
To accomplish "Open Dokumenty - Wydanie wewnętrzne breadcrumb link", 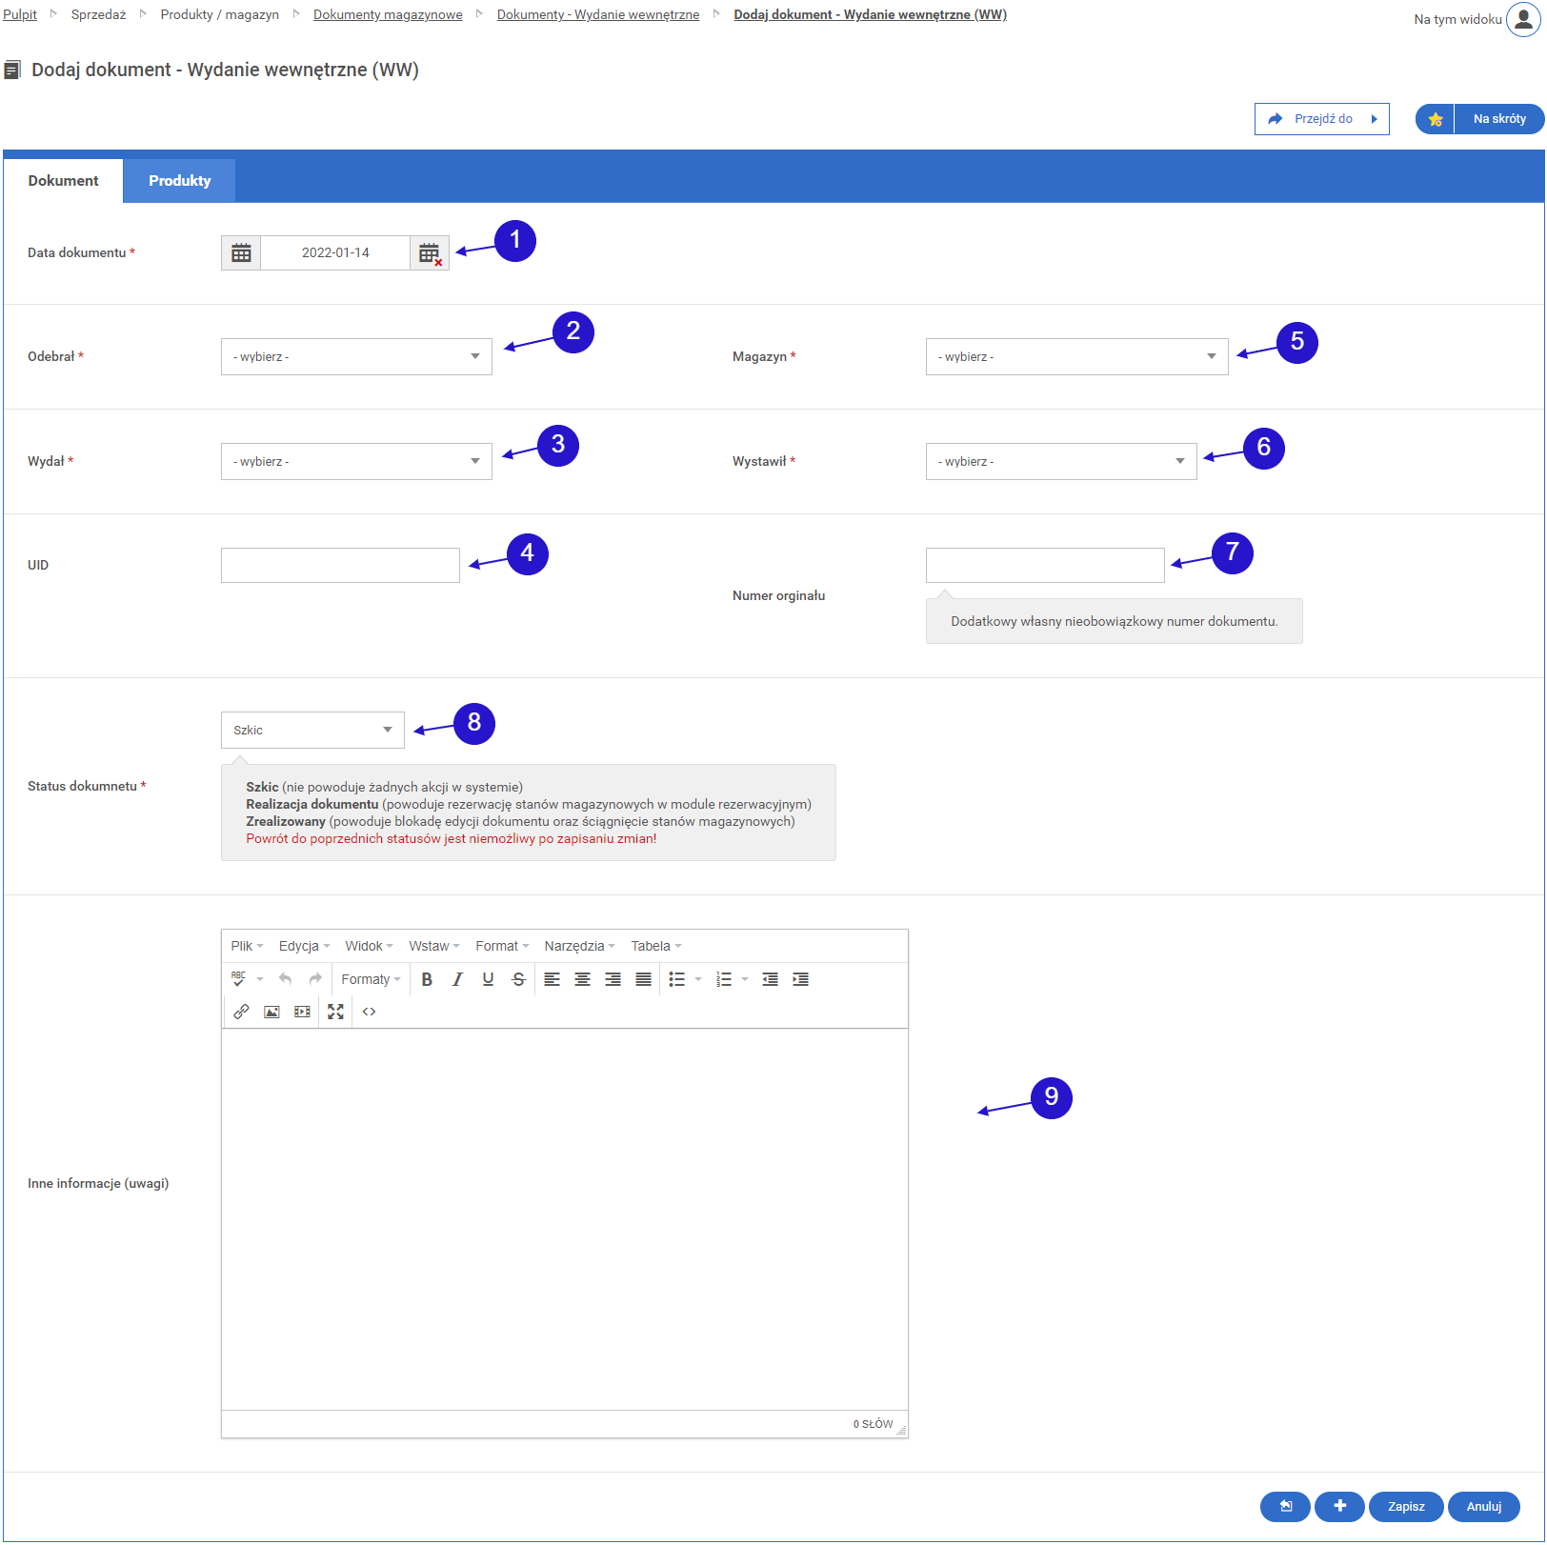I will [598, 14].
